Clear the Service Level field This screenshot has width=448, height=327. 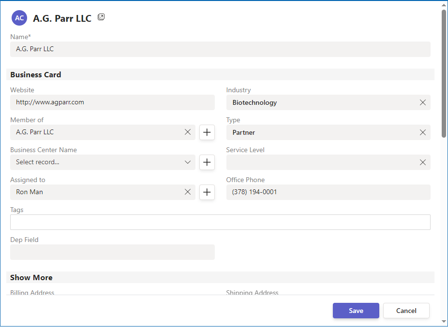(422, 162)
